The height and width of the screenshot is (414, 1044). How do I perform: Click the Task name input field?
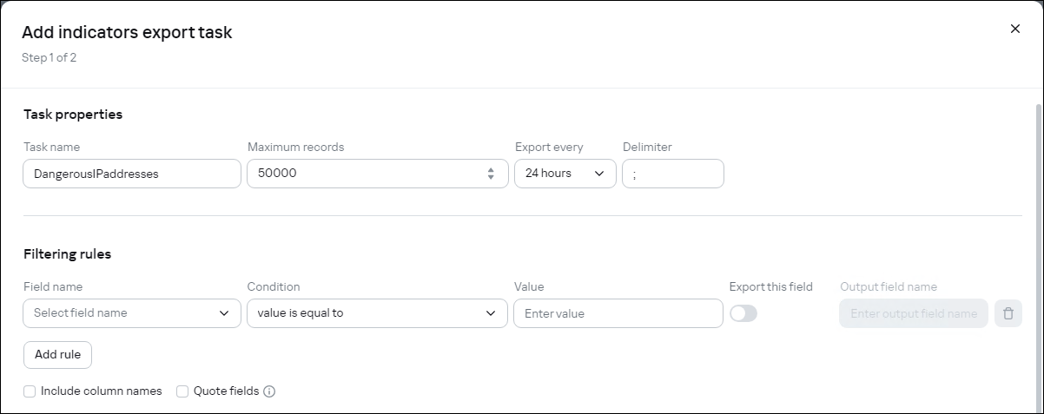point(132,174)
